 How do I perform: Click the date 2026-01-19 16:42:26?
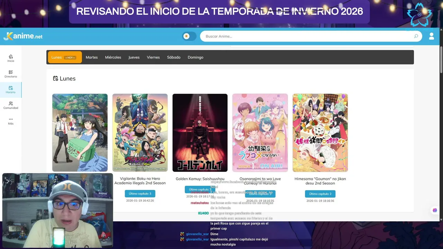140,201
